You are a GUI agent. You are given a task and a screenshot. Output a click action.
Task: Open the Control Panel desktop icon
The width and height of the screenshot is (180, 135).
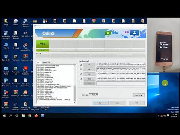pos(6,70)
